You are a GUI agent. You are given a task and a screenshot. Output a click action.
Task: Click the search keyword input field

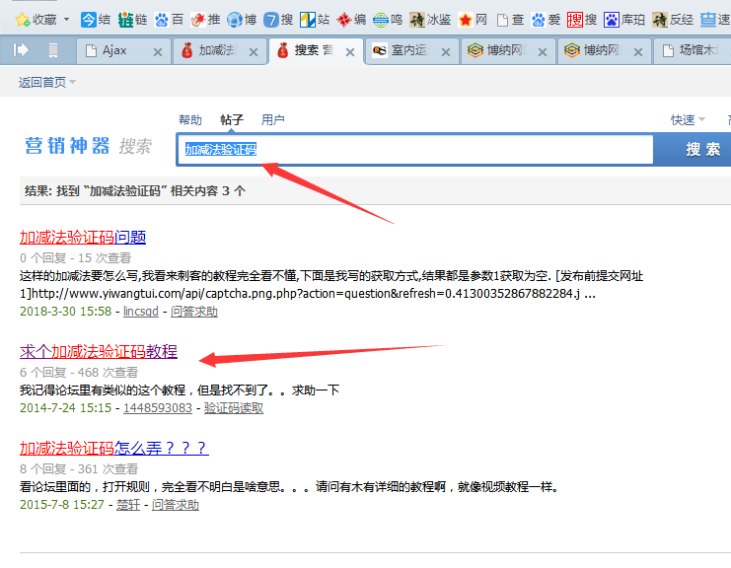click(x=414, y=149)
